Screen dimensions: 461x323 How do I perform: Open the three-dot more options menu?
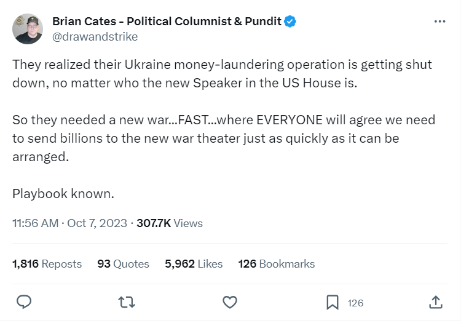(439, 22)
